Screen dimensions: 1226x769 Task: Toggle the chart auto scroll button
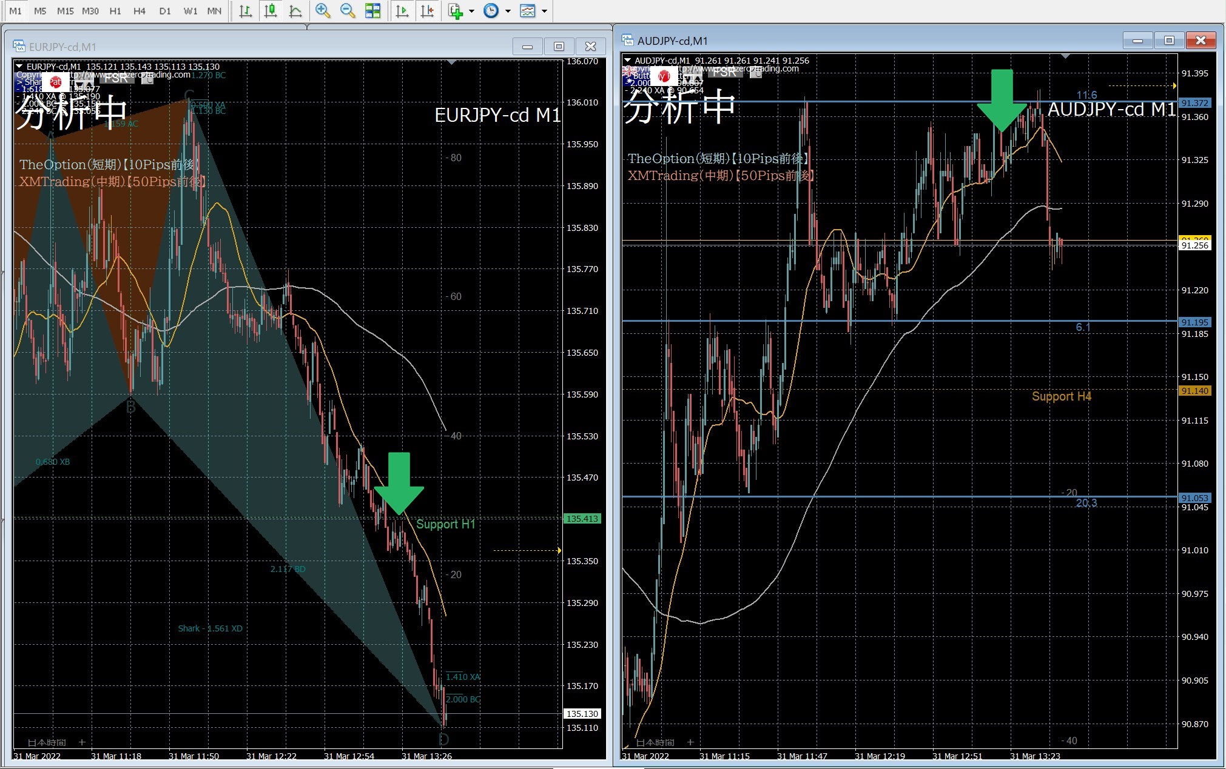tap(402, 11)
